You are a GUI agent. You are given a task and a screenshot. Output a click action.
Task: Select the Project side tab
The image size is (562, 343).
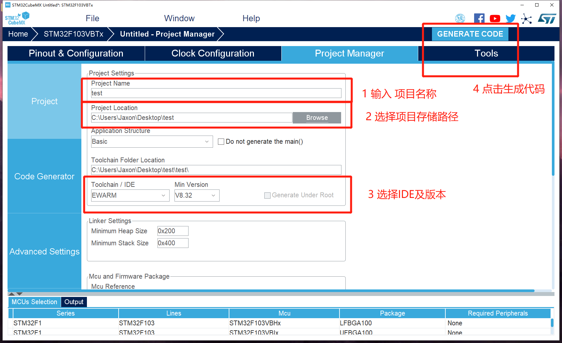(44, 101)
